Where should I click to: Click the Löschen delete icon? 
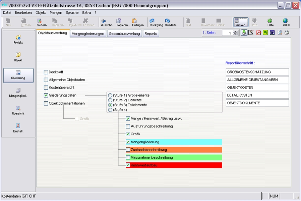[x=85, y=21]
